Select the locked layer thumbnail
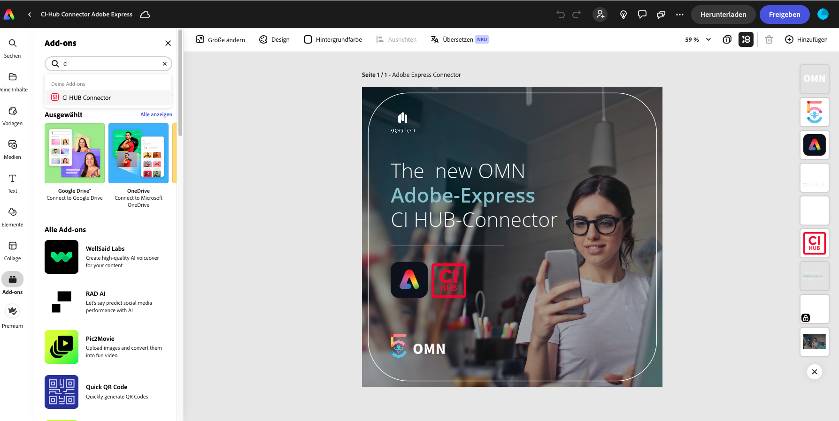 [x=815, y=309]
